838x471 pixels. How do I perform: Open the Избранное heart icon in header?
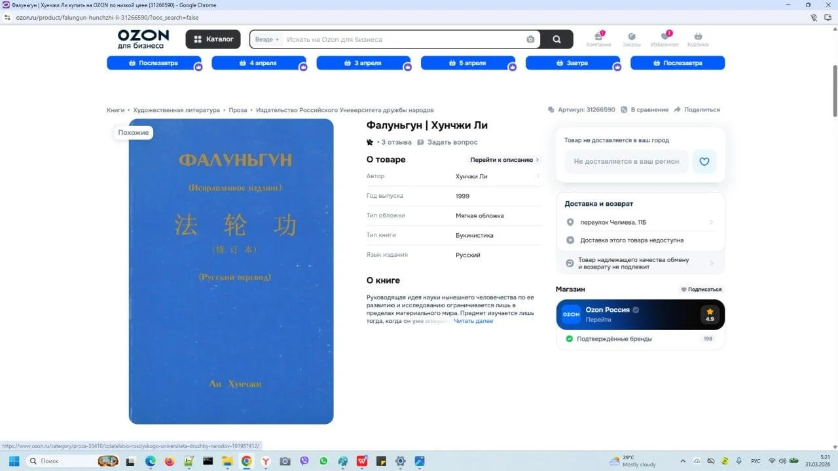click(x=665, y=39)
